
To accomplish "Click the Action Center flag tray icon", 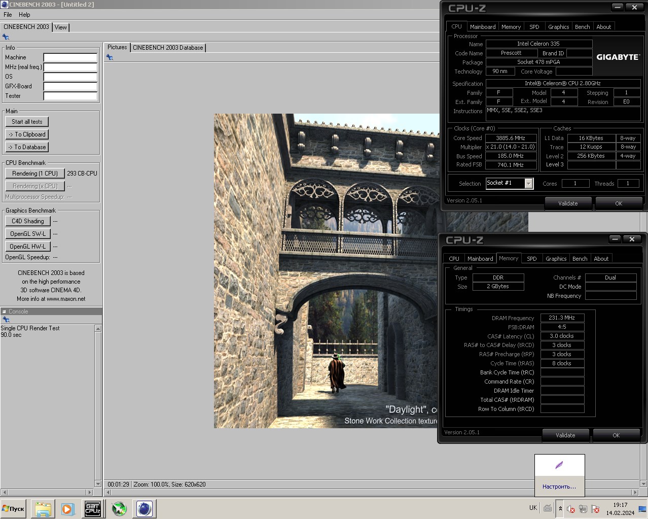I will click(596, 509).
